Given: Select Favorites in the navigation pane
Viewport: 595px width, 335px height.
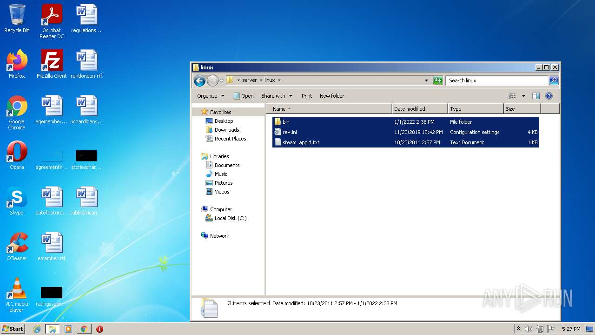Looking at the screenshot, I should coord(220,112).
